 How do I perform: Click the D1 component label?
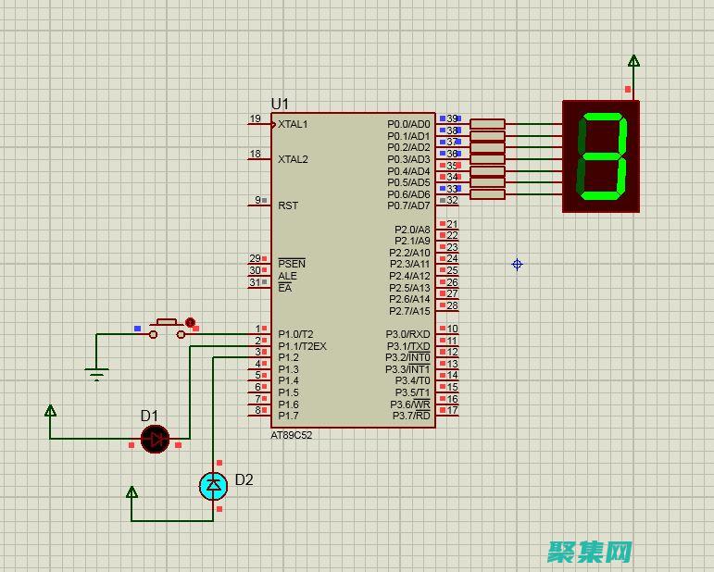tap(149, 416)
